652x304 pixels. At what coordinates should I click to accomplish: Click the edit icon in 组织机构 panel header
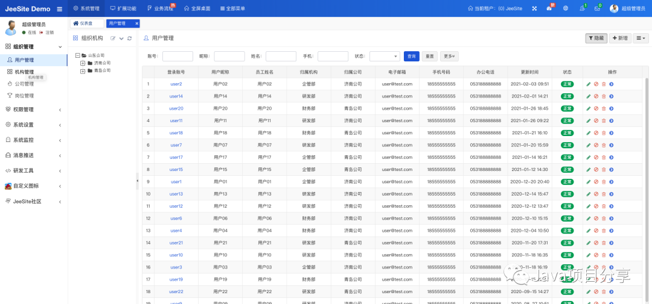(x=113, y=39)
